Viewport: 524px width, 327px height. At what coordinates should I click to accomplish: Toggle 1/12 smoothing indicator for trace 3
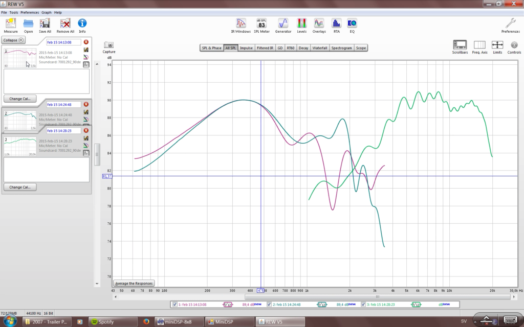click(x=416, y=305)
